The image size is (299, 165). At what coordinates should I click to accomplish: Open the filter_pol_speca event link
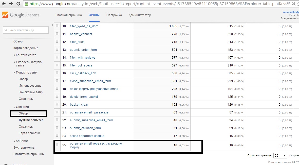pyautogui.click(x=81, y=65)
